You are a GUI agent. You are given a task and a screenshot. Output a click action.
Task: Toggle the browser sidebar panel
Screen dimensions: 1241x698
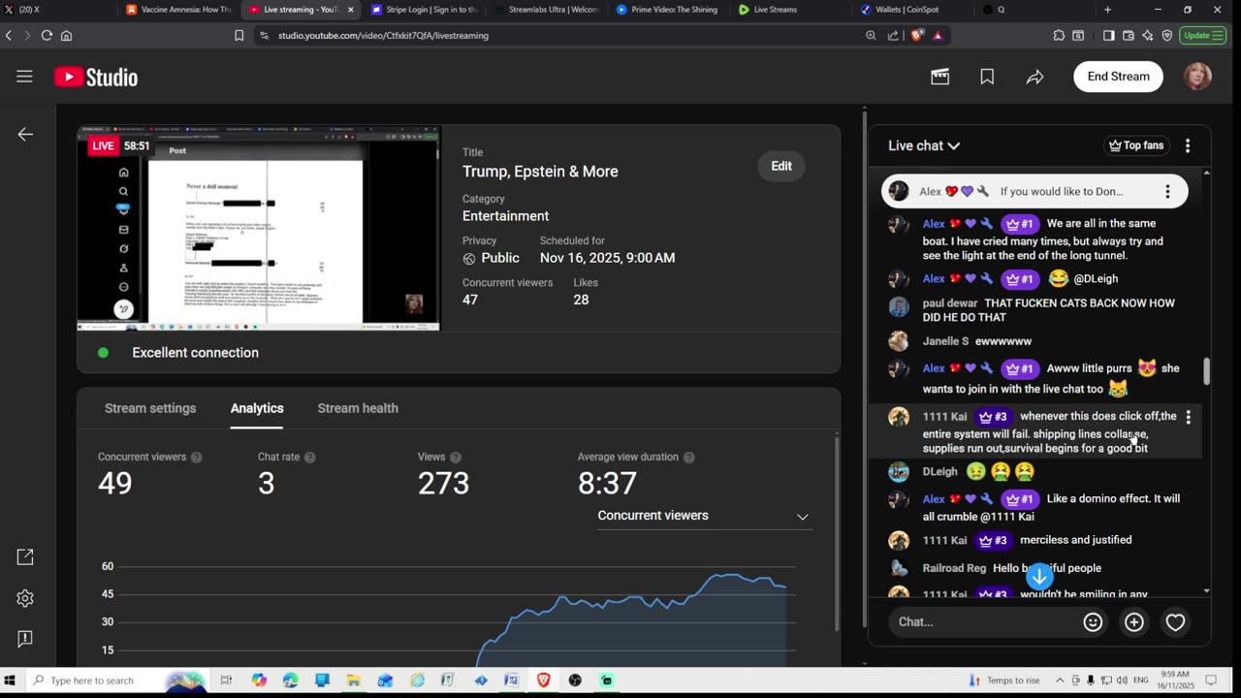click(1108, 35)
